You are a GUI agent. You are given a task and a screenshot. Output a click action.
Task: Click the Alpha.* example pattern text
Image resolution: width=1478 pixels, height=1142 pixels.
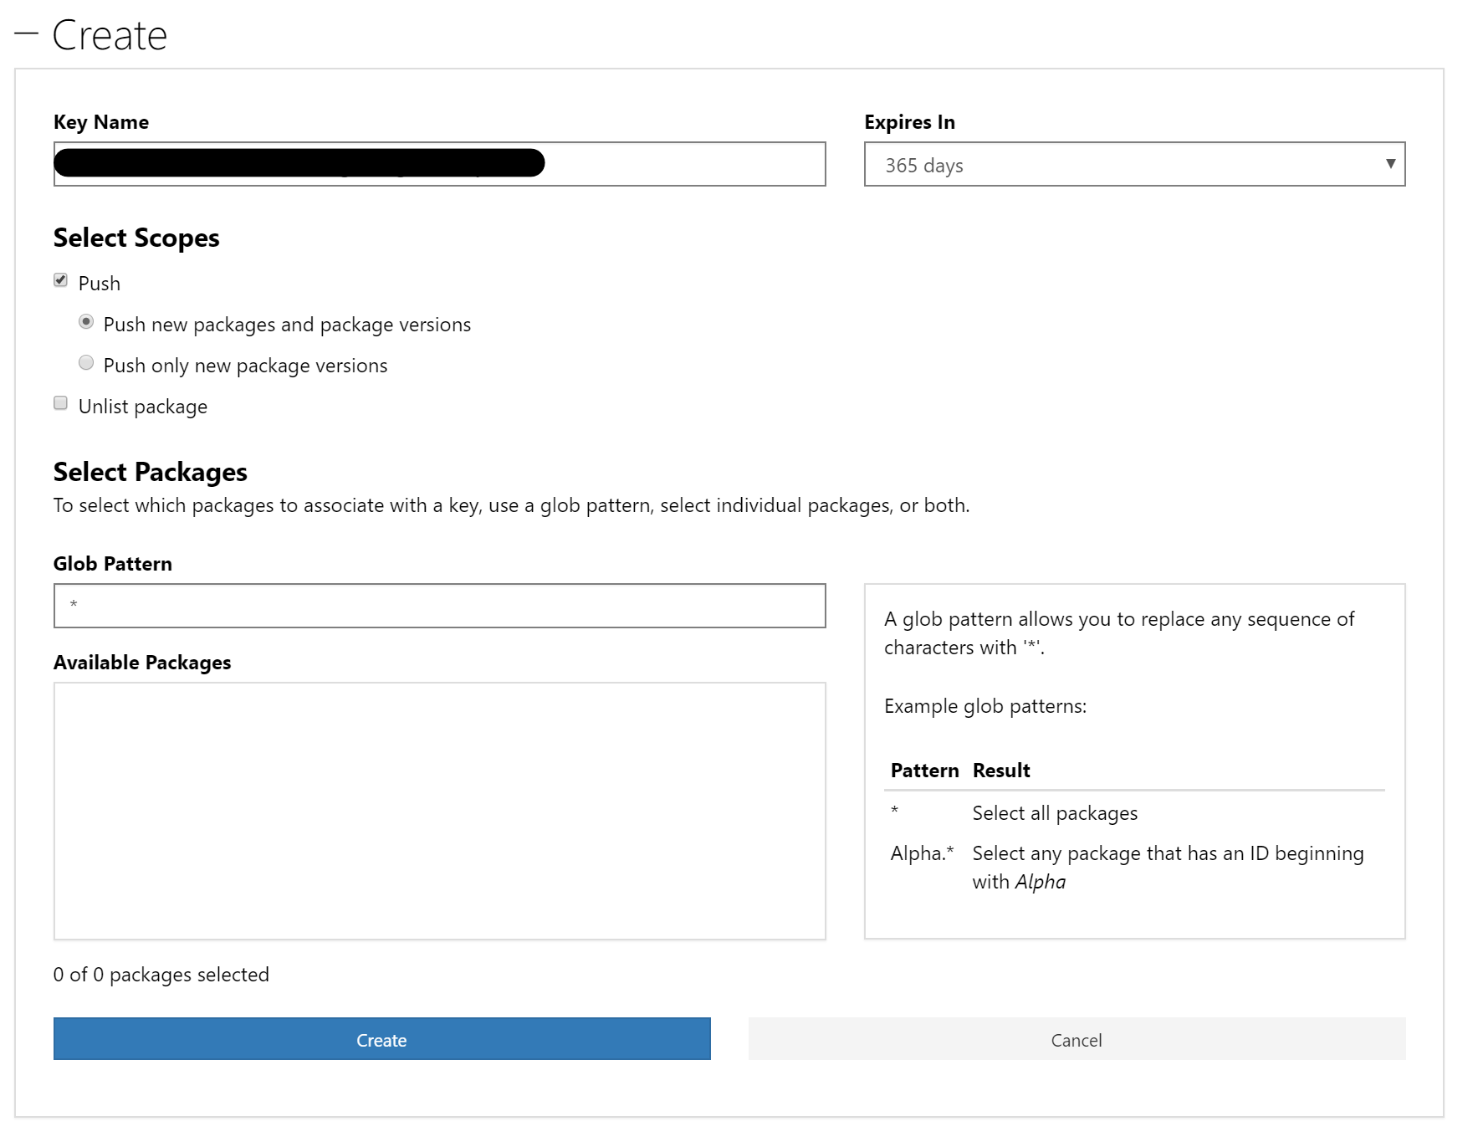click(922, 853)
